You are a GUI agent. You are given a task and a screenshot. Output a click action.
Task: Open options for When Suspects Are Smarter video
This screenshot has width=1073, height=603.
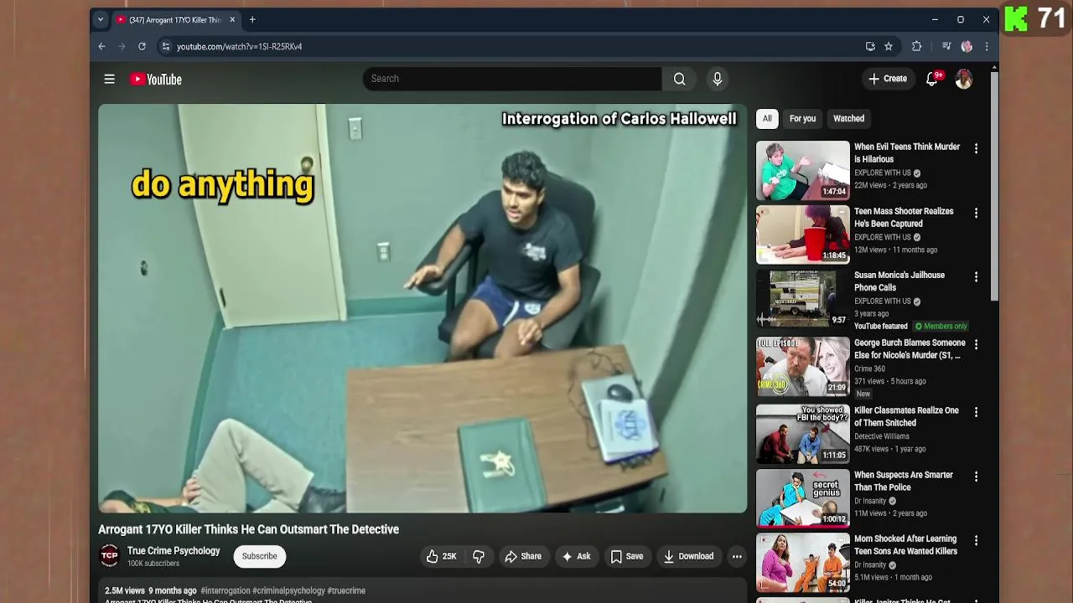coord(976,477)
